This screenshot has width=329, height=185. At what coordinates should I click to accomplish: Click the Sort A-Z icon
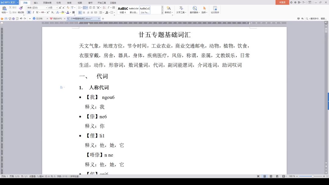(x=104, y=8)
